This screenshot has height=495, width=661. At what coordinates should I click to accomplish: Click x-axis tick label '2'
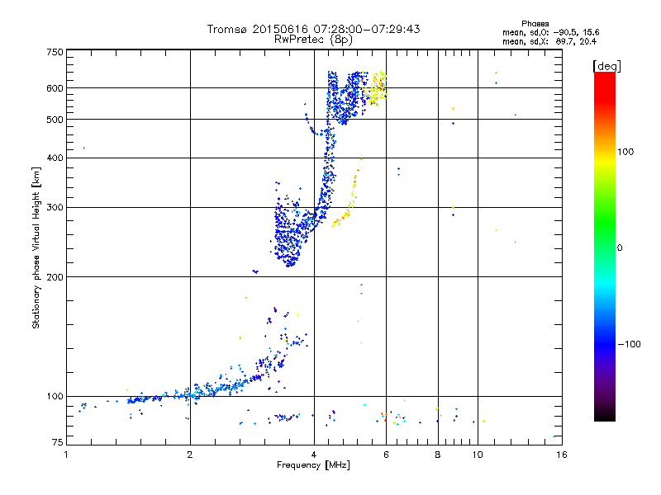click(x=190, y=455)
